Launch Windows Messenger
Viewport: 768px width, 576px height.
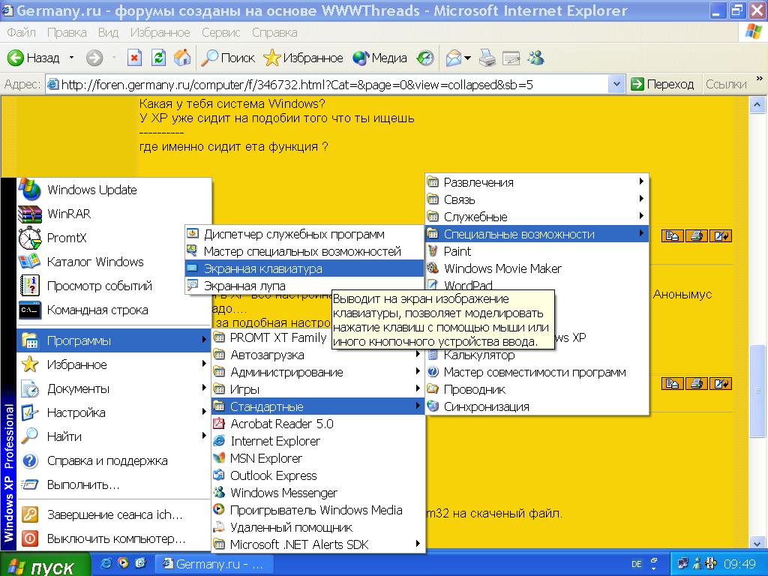(318, 492)
